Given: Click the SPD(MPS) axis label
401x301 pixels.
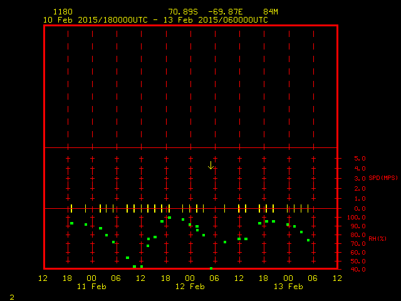Looking at the screenshot, I should pos(383,178).
